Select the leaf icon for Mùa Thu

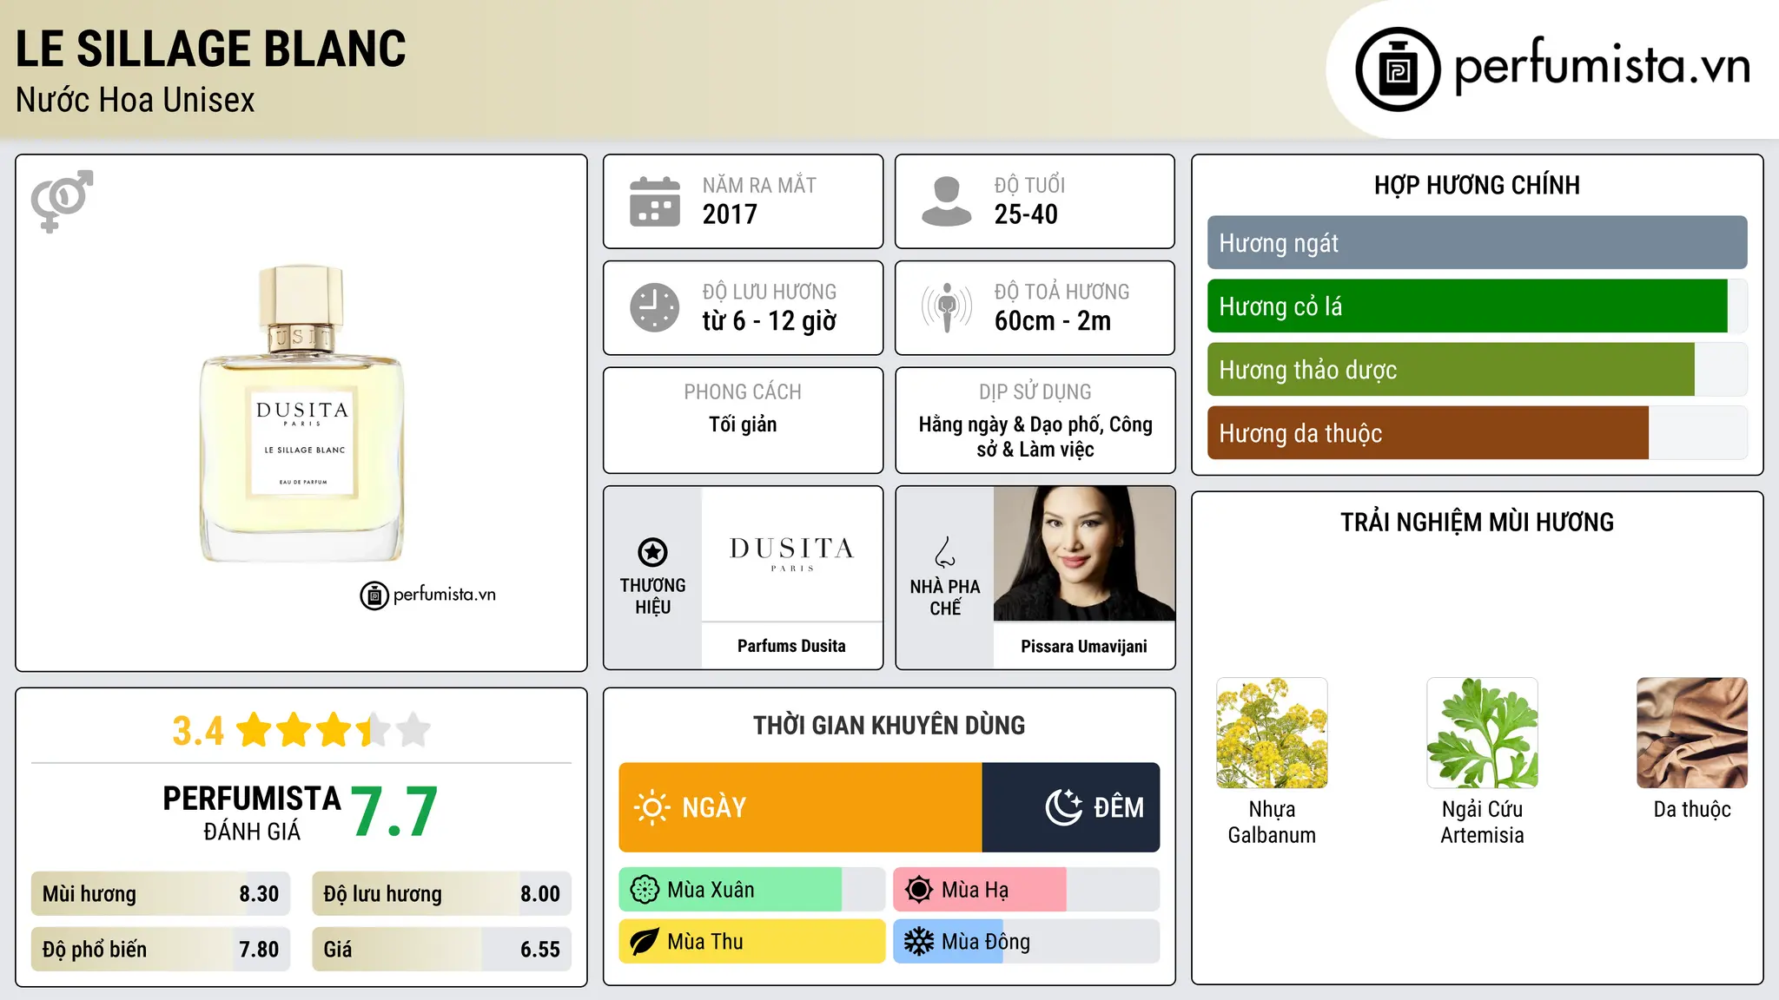(645, 942)
